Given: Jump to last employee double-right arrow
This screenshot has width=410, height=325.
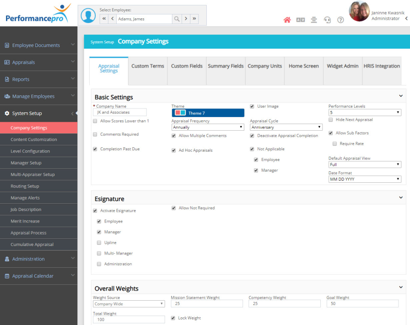Looking at the screenshot, I should [x=194, y=19].
